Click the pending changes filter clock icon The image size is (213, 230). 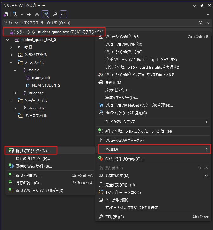(x=15, y=14)
